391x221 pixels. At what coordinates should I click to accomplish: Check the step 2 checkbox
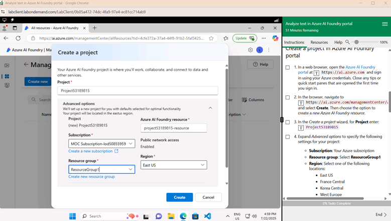288,97
